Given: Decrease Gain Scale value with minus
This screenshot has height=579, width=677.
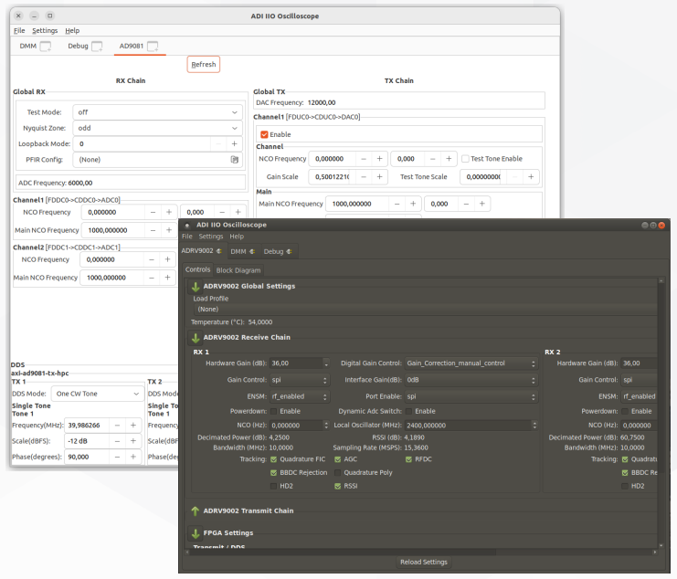Looking at the screenshot, I should point(364,177).
